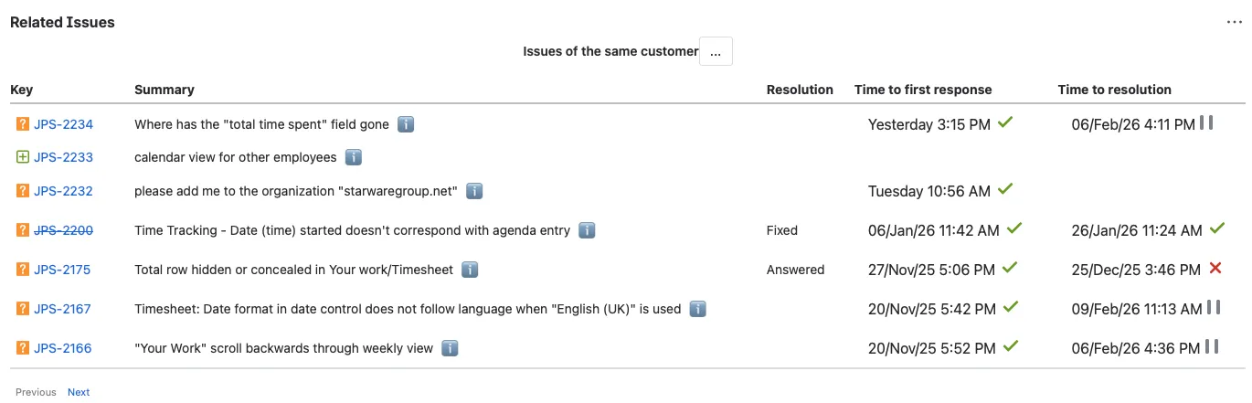Click the pause icon on JPS-2167 resolution time
This screenshot has height=403, width=1252.
(1213, 307)
